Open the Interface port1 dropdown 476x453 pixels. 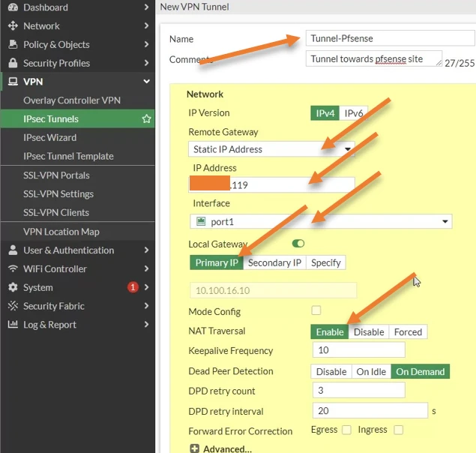(x=321, y=221)
